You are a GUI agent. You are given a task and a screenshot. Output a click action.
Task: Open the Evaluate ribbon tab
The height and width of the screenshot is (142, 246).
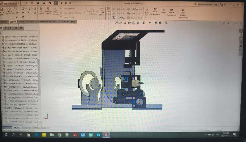tap(30, 22)
